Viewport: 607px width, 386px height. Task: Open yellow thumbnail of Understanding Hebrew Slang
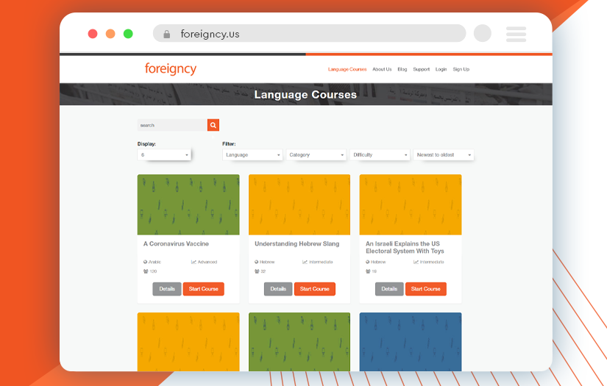click(299, 204)
